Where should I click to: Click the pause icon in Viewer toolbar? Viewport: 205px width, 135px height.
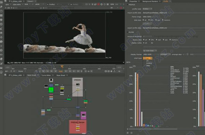[108, 4]
